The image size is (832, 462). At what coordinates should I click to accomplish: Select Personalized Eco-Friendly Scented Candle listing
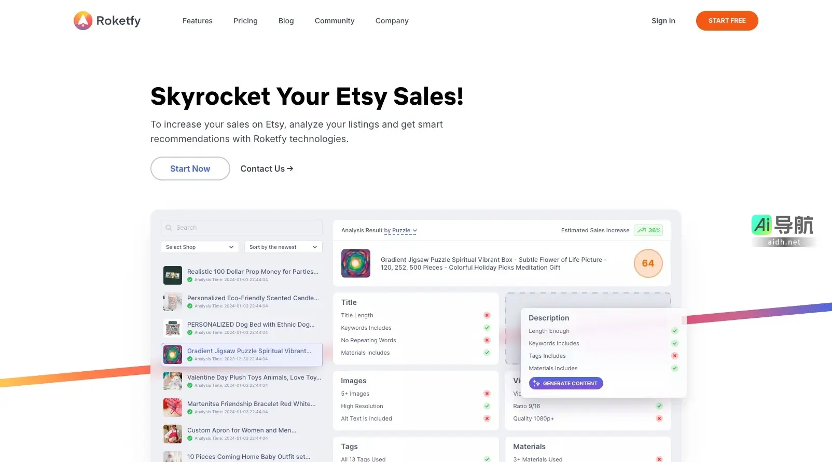[242, 301]
